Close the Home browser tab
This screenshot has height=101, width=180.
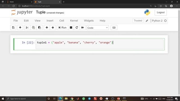click(x=32, y=2)
